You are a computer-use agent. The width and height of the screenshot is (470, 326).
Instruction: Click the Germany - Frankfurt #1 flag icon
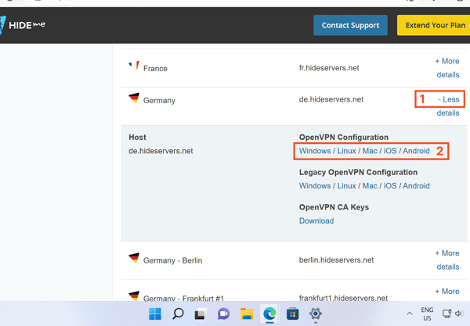[x=134, y=296]
